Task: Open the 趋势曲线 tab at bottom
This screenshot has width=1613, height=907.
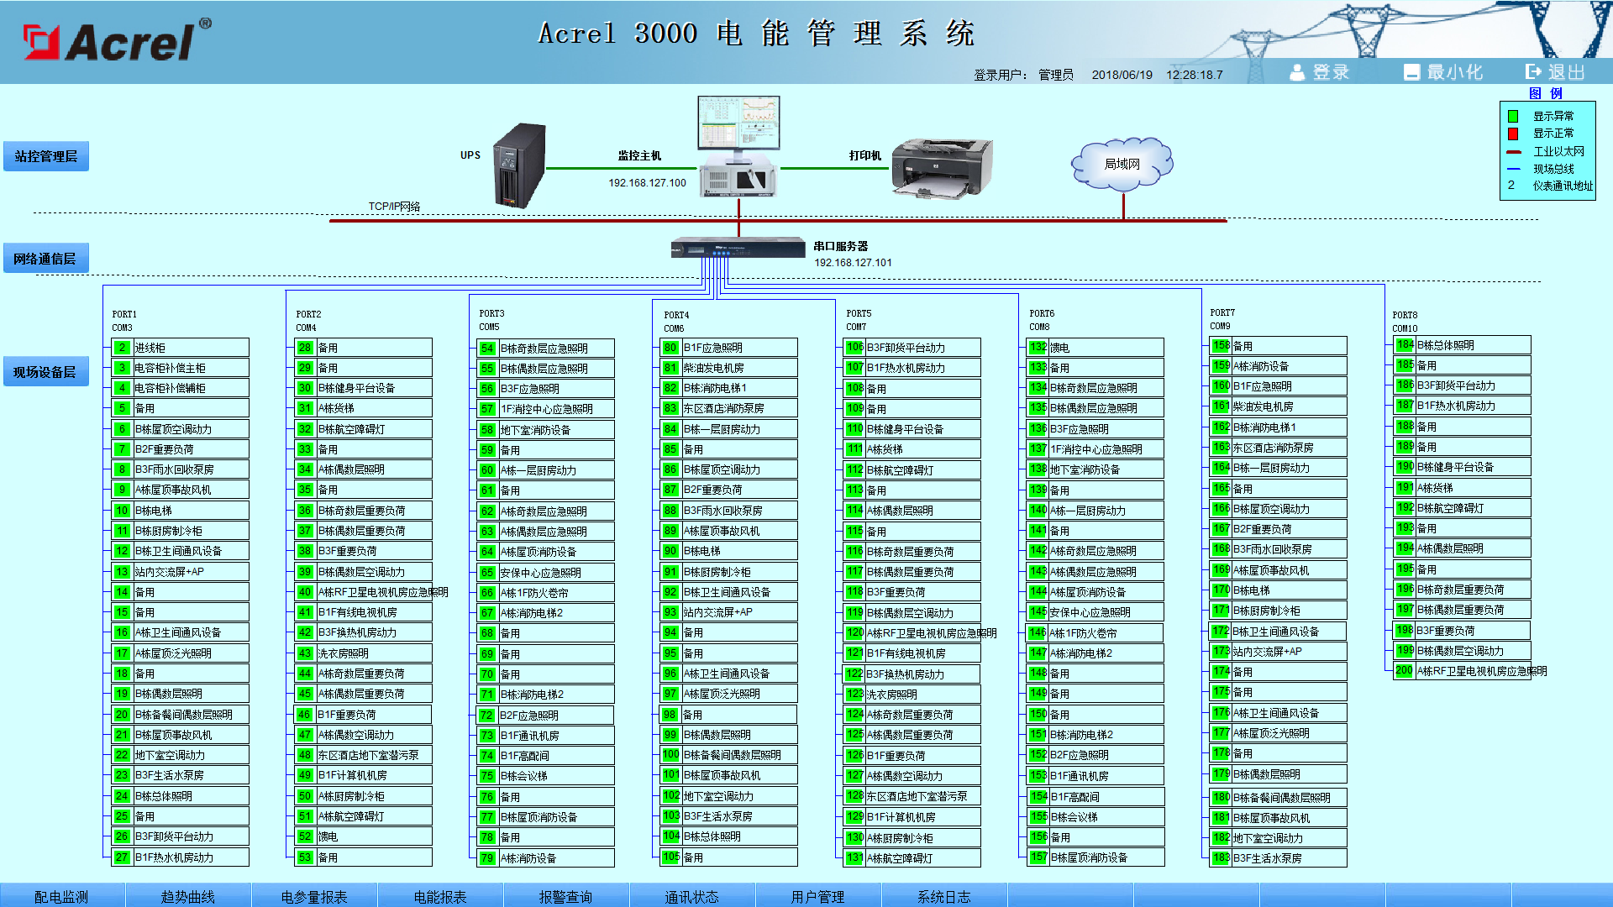Action: click(x=188, y=896)
